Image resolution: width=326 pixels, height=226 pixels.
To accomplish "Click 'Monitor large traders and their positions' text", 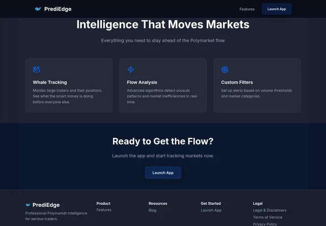I will click(68, 96).
